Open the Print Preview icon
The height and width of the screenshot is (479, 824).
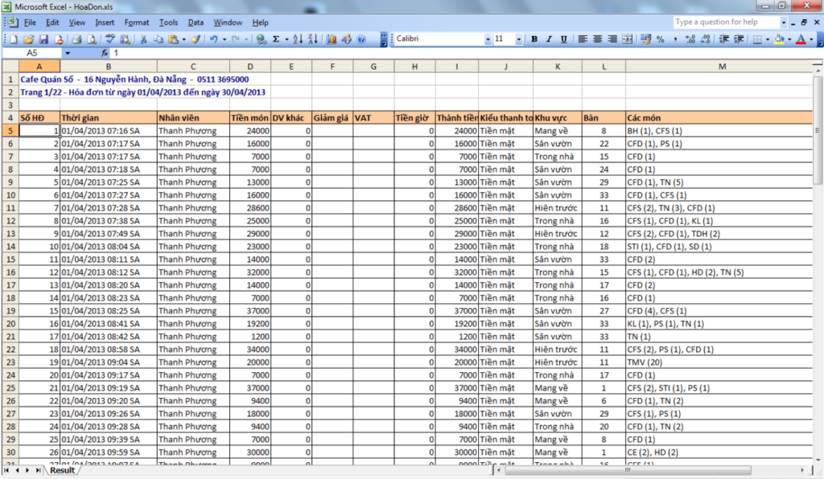[92, 39]
